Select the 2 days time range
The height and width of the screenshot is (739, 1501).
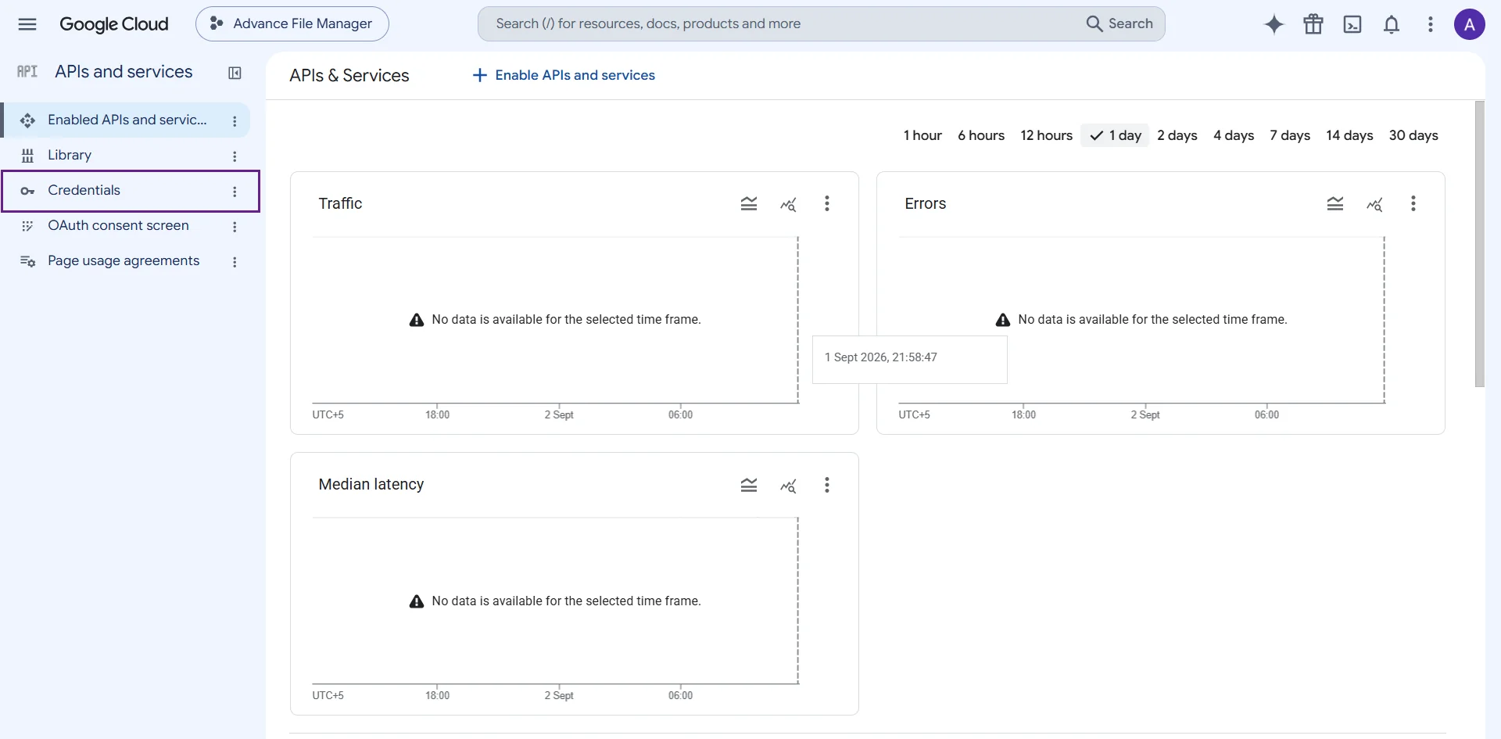(1177, 135)
